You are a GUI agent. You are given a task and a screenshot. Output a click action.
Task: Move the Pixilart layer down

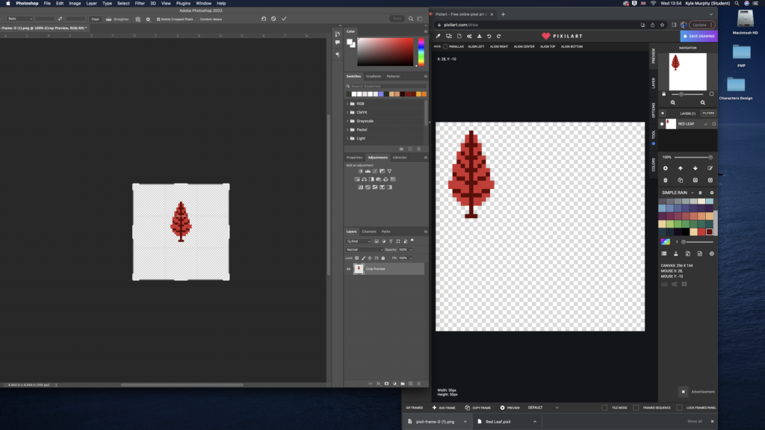click(x=696, y=168)
